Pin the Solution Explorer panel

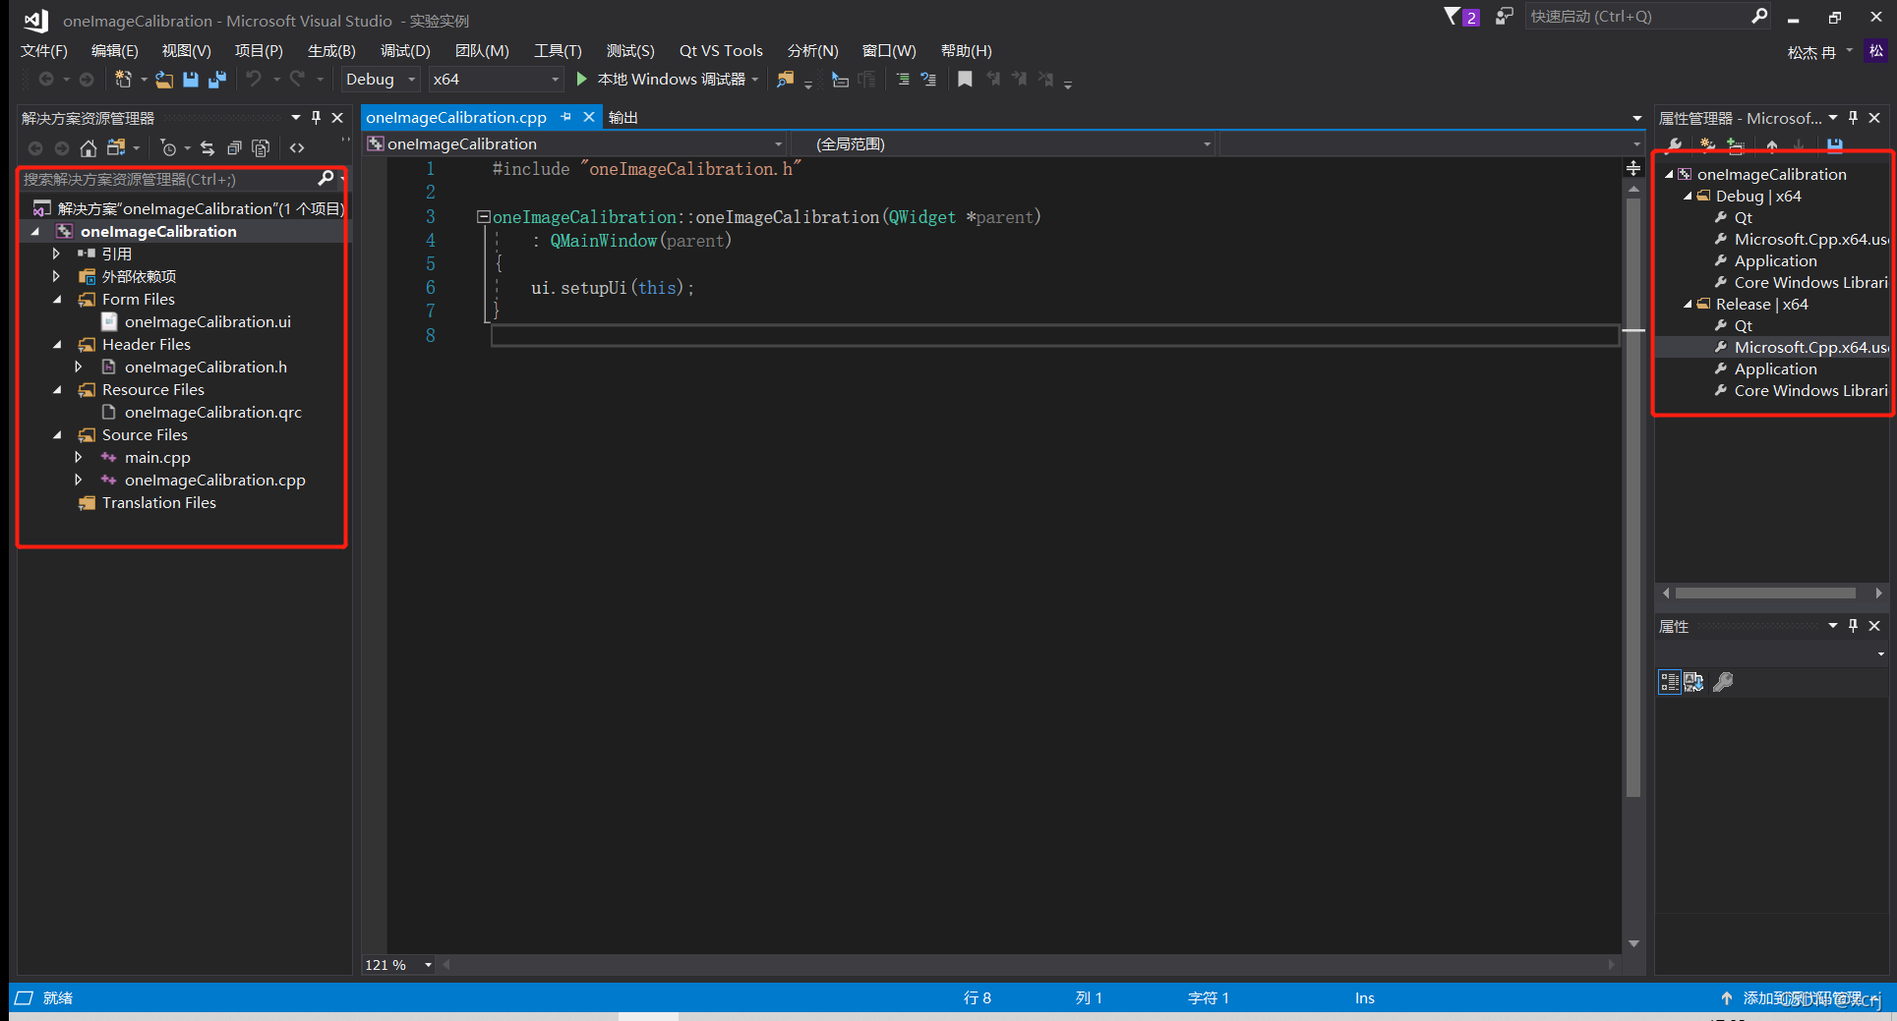point(316,118)
